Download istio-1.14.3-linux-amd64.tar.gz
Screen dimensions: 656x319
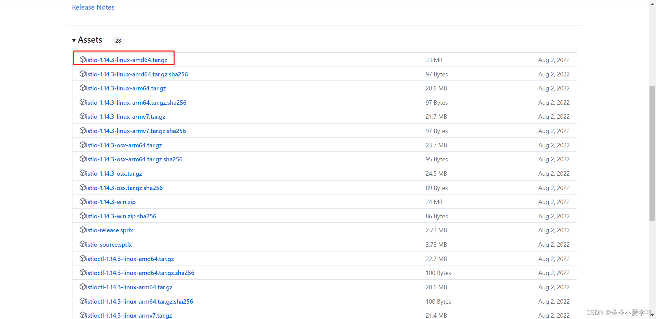pyautogui.click(x=126, y=60)
